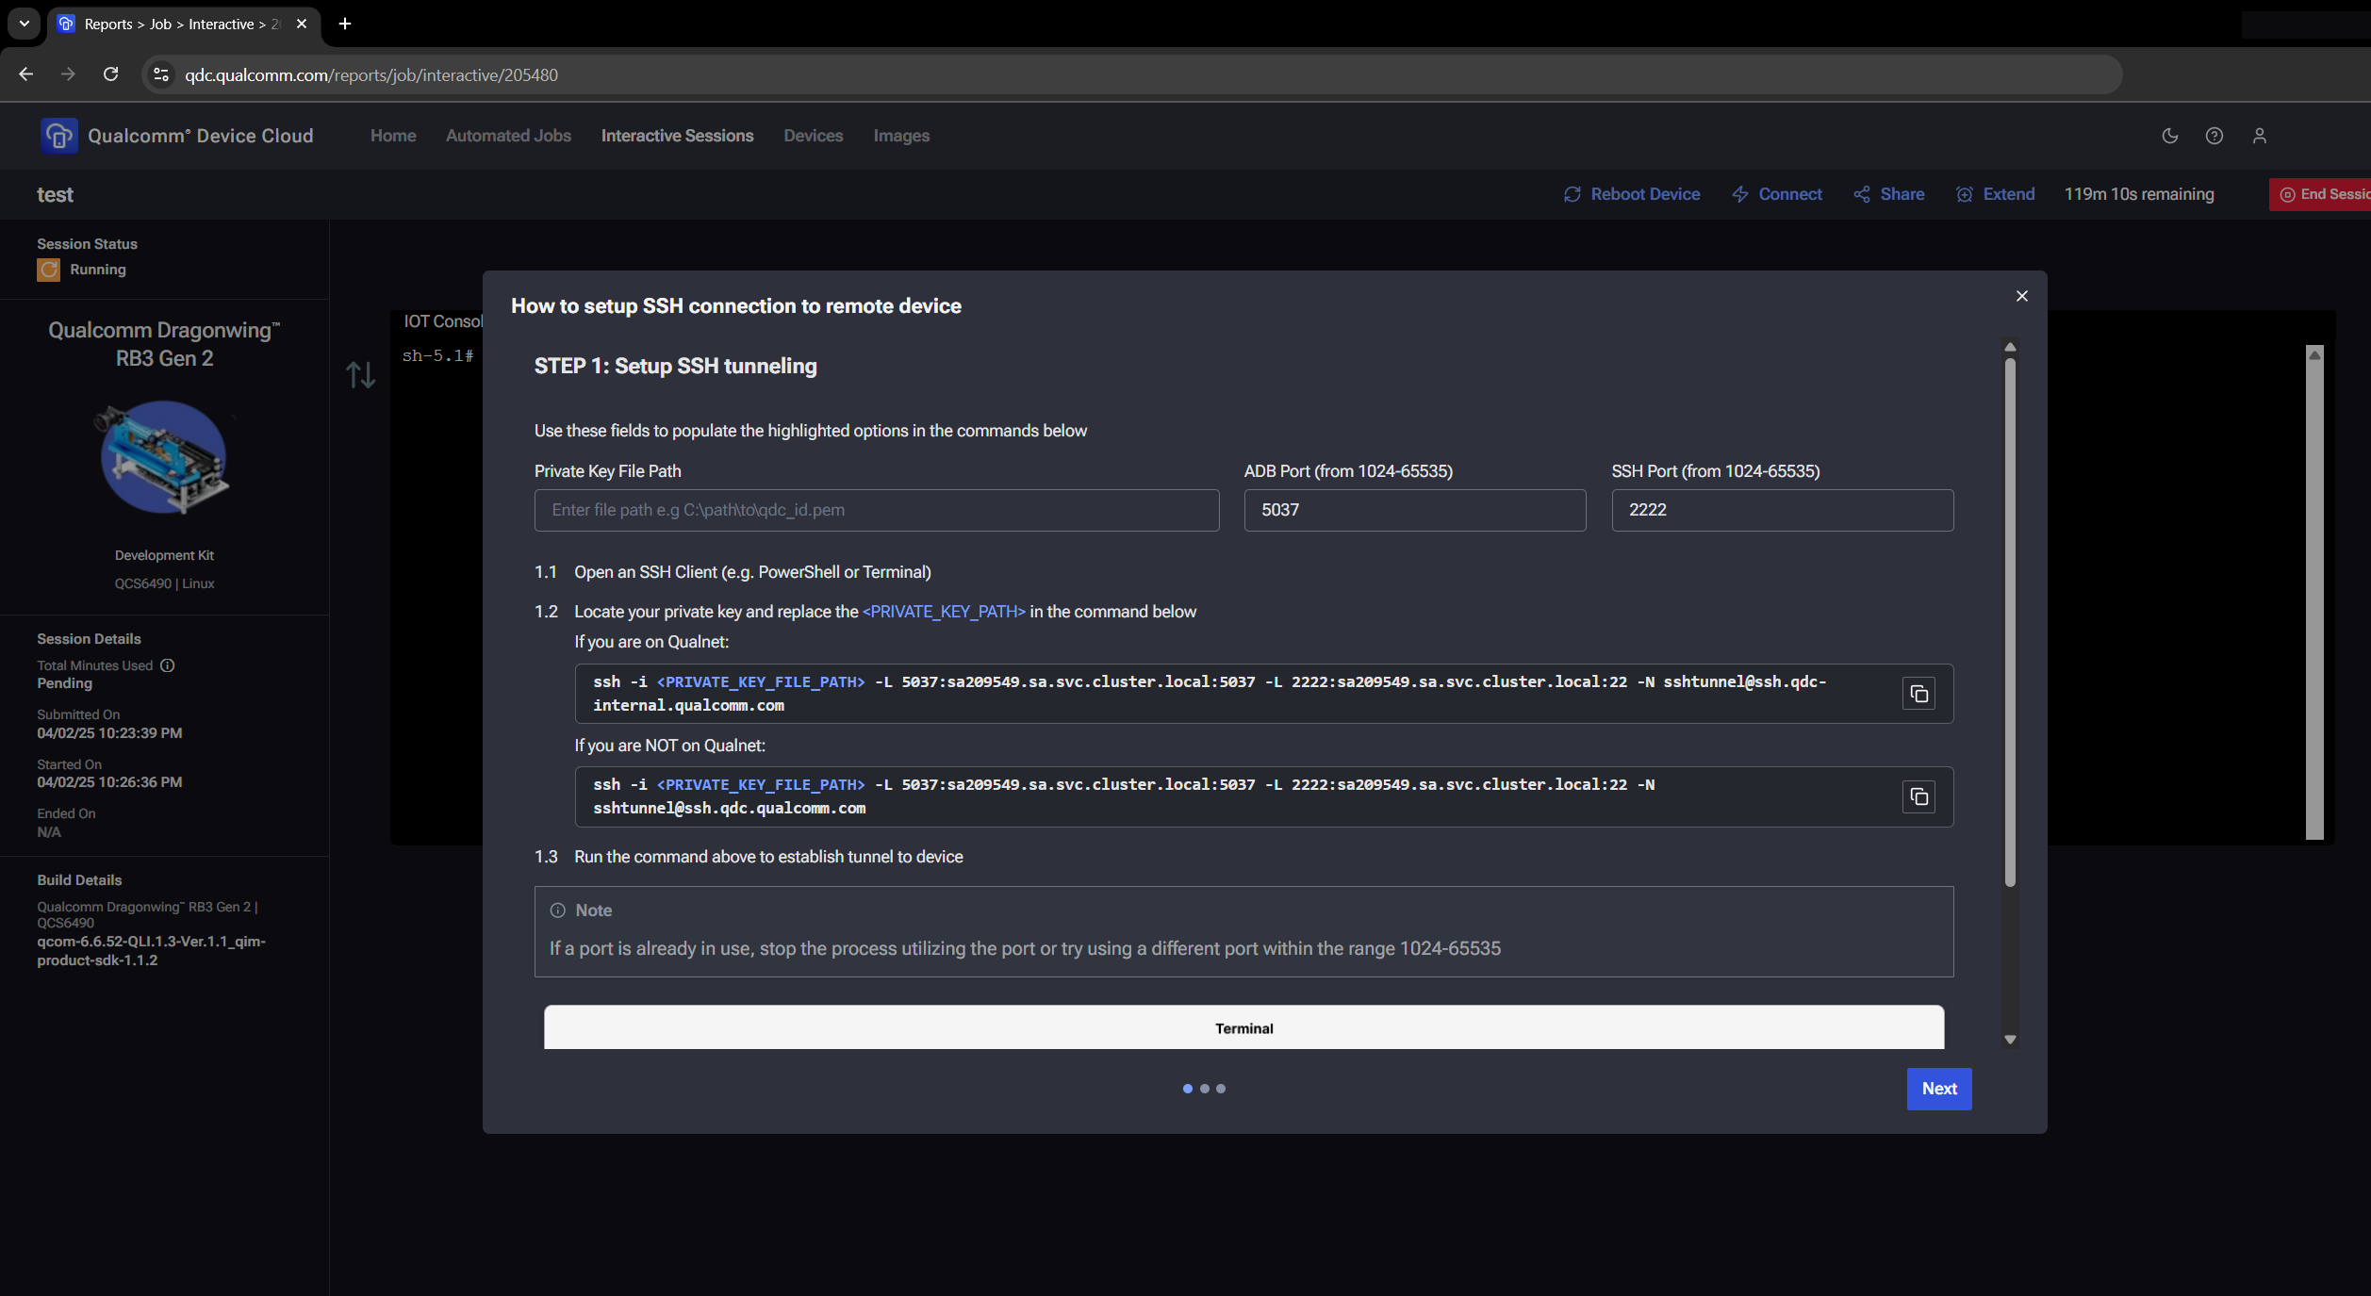Click the '<PRIVATE_KEY_PATH>' highlighted text in step 1.2

[944, 612]
